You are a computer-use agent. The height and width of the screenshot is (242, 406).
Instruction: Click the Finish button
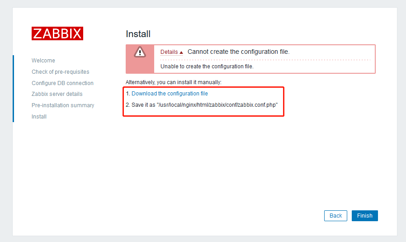point(364,216)
